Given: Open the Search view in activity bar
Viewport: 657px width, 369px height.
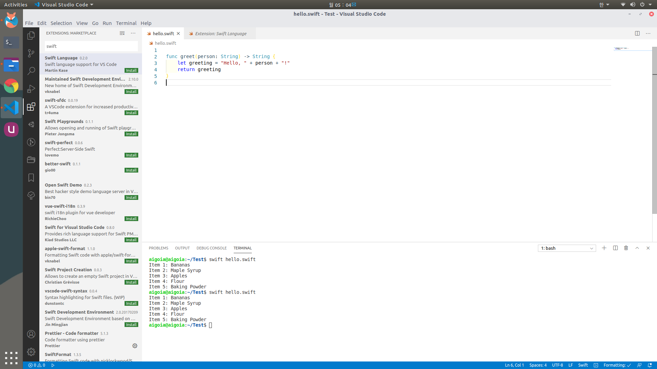Looking at the screenshot, I should (x=31, y=71).
